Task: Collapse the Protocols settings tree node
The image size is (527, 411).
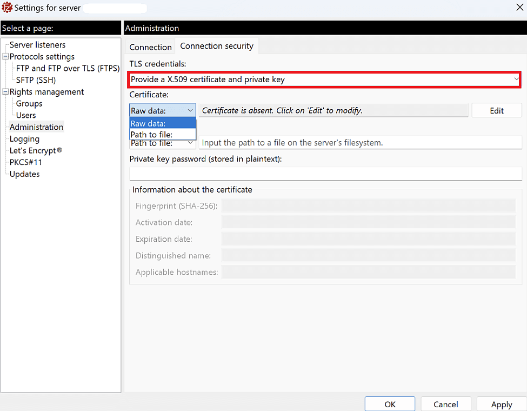Action: coord(4,56)
